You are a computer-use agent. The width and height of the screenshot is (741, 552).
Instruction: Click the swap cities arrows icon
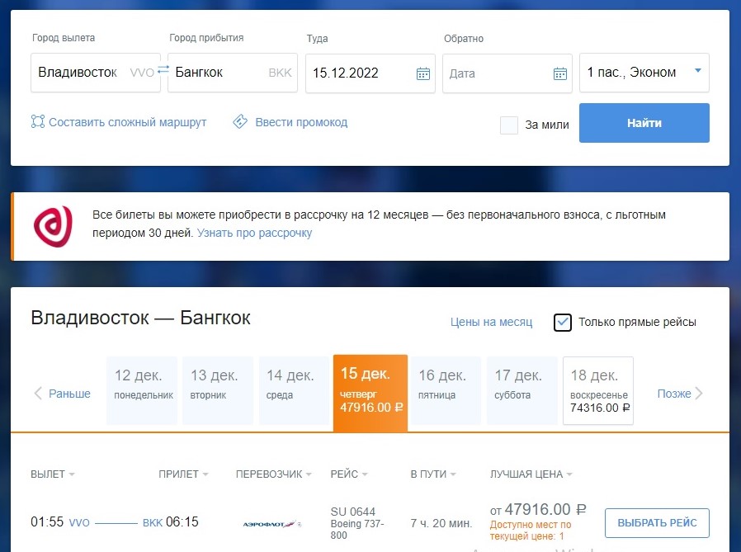(x=163, y=71)
